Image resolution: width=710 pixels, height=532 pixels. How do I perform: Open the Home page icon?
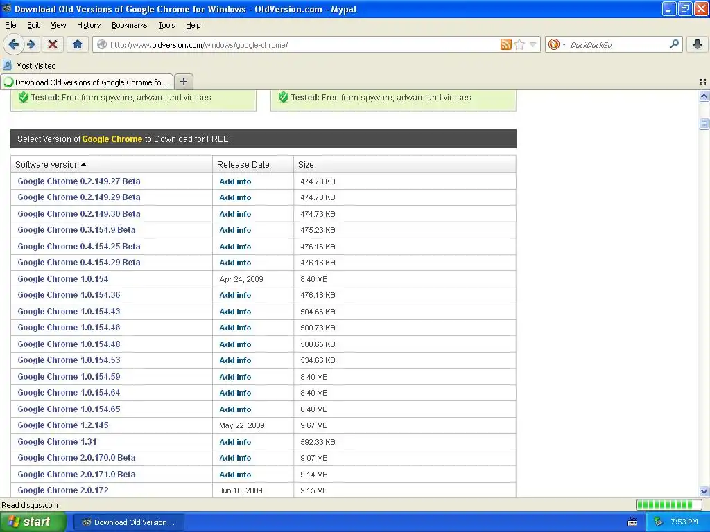point(78,44)
